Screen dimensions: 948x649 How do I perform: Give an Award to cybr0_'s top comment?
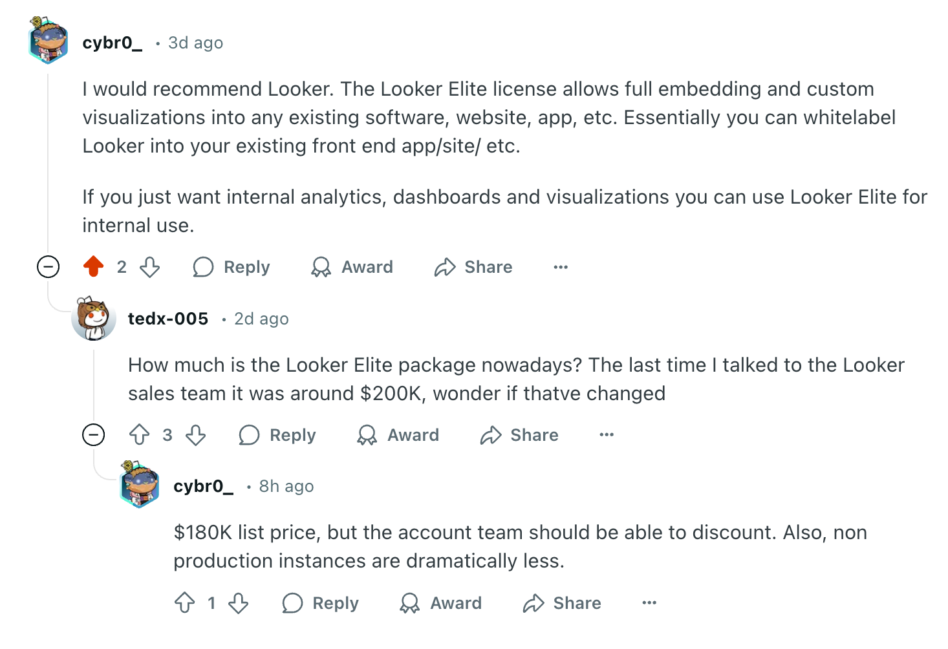coord(352,267)
